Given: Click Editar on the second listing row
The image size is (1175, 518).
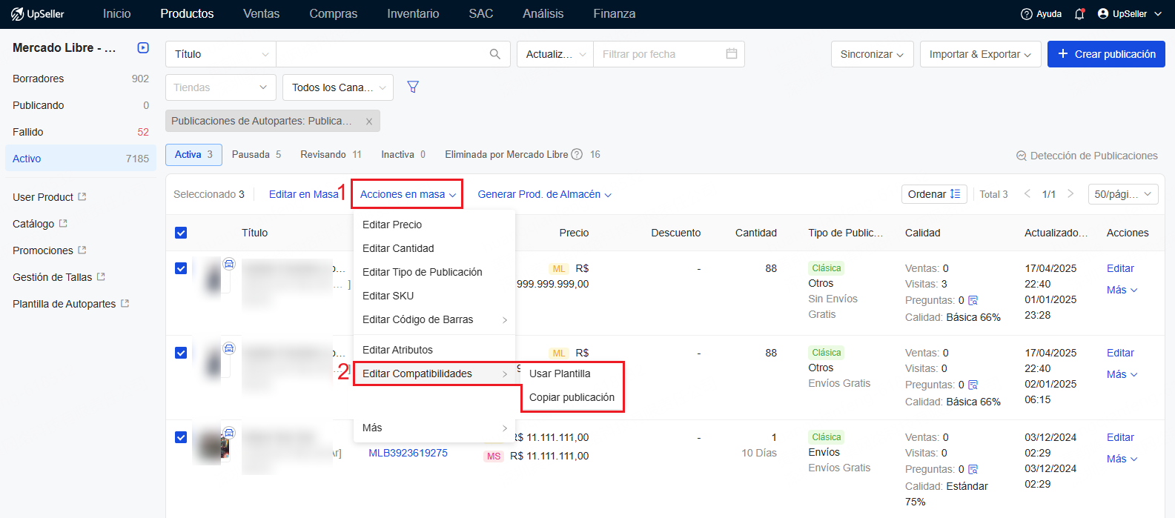Looking at the screenshot, I should click(1120, 353).
